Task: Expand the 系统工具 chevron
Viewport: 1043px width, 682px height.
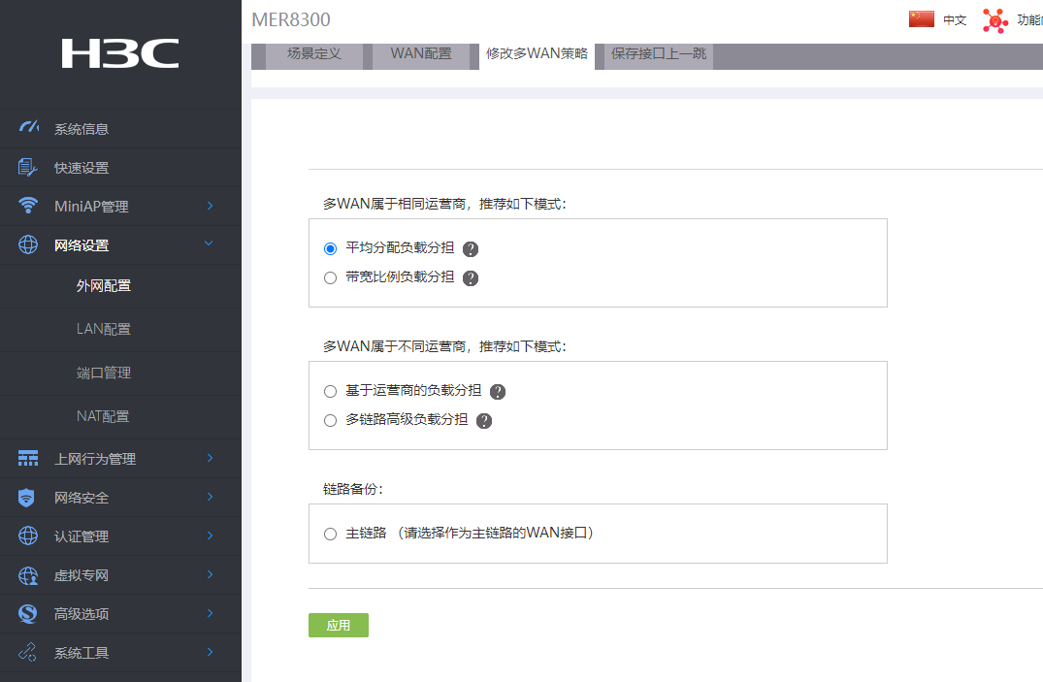Action: coord(211,651)
